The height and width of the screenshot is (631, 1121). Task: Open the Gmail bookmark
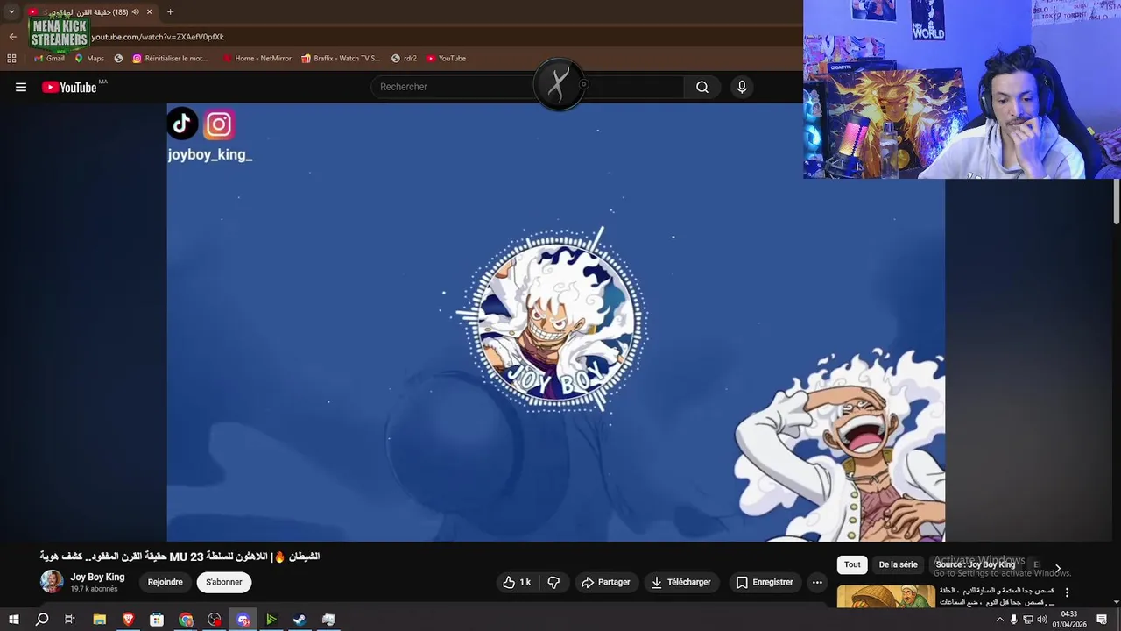coord(49,59)
